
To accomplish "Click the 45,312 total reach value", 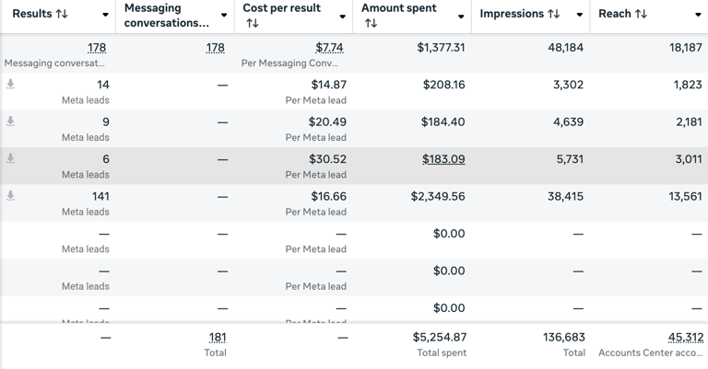I will (686, 337).
